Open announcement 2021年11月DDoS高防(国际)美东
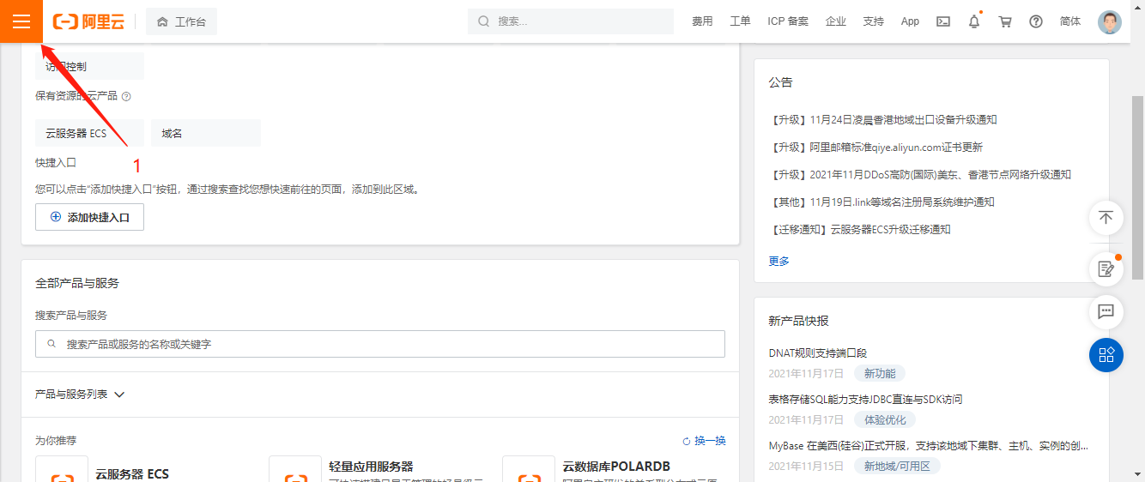 point(919,175)
